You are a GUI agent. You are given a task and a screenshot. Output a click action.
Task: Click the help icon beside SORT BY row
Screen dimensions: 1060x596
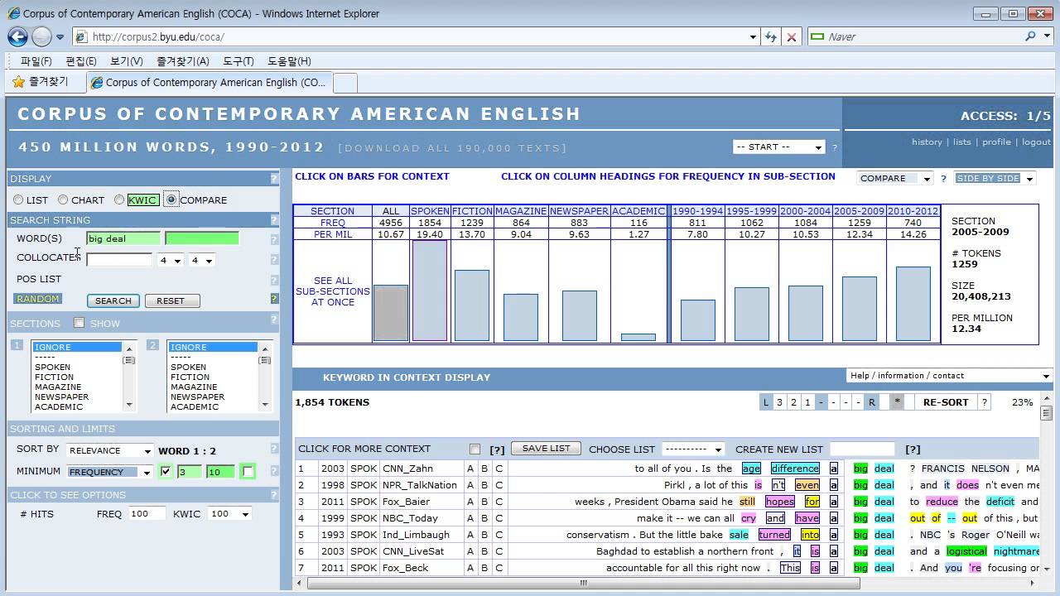point(274,450)
